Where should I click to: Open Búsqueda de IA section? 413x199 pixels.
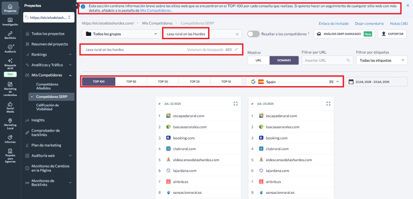pyautogui.click(x=10, y=64)
